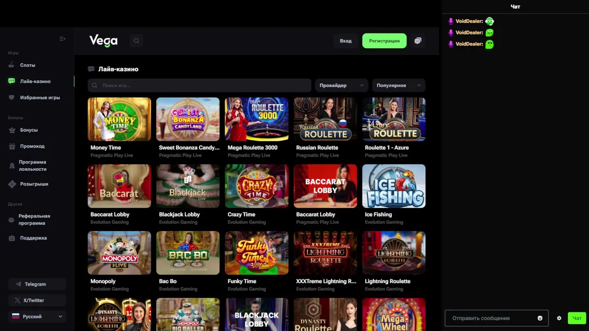Open Sweet Bonanza Candyland thumbnail
The image size is (589, 331).
click(188, 119)
